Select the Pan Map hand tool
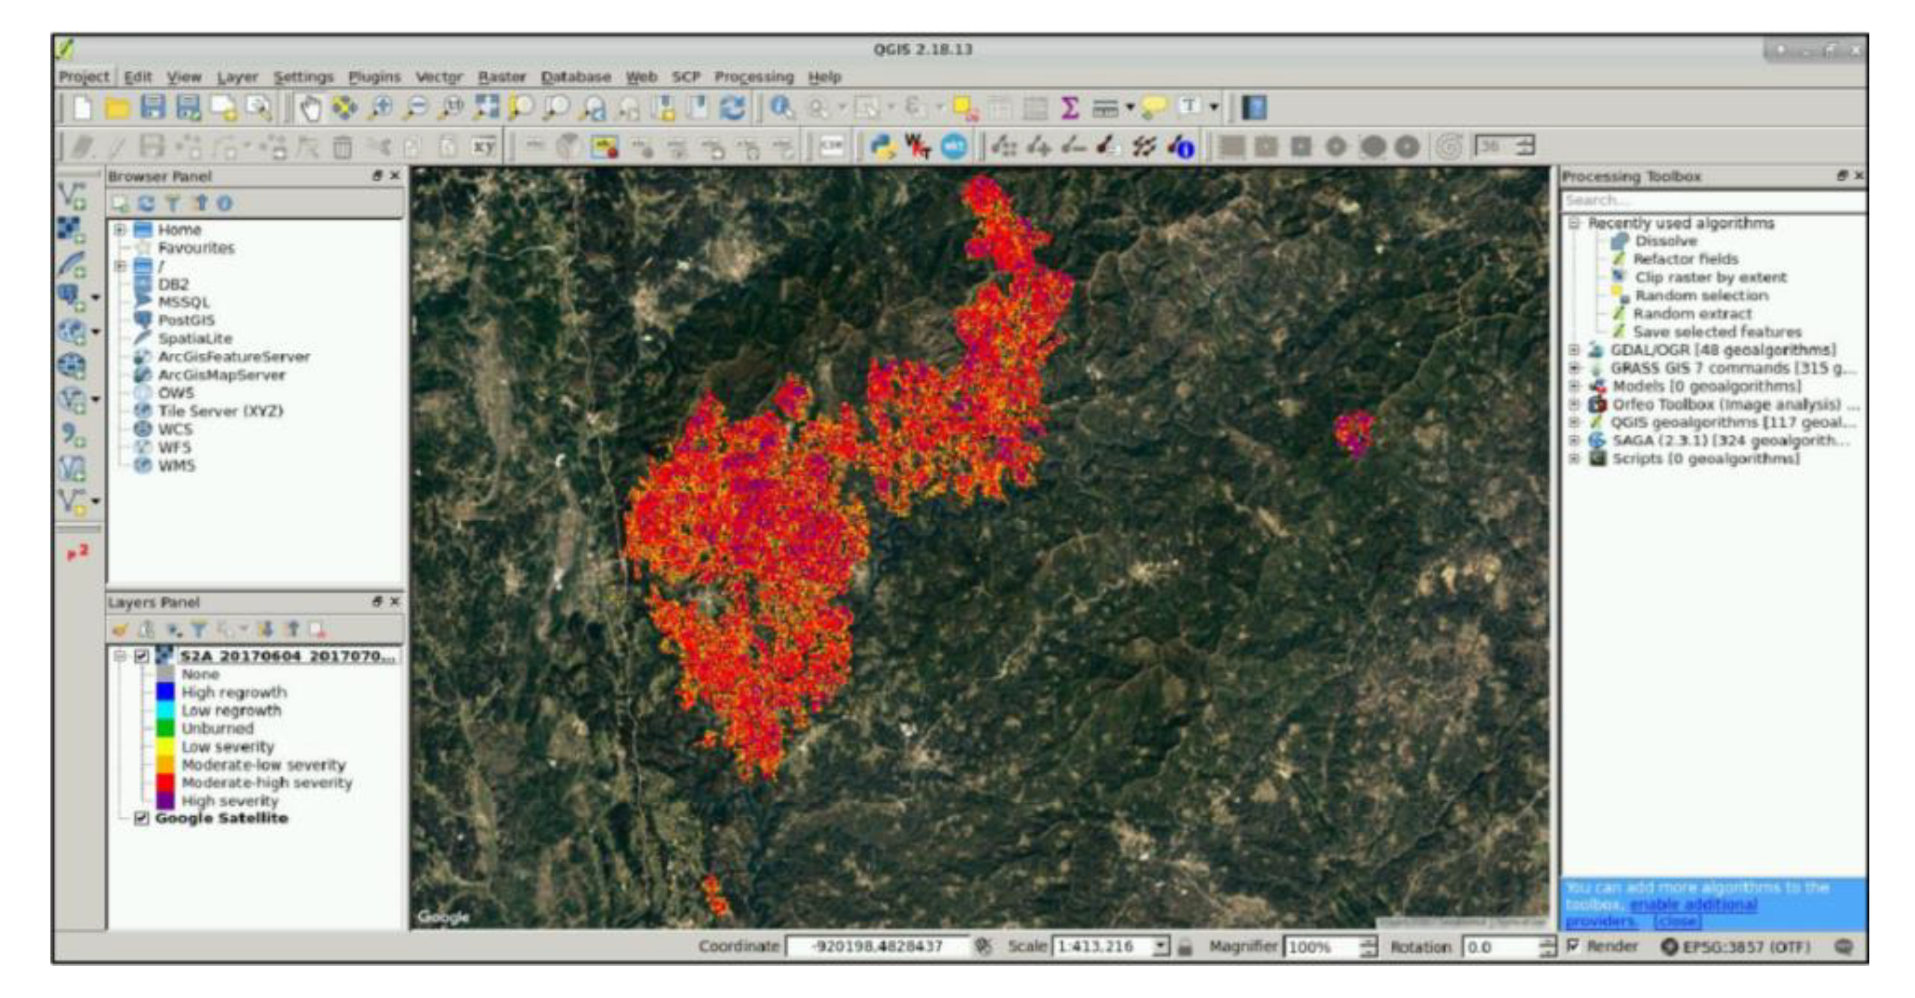This screenshot has height=998, width=1915. (309, 108)
